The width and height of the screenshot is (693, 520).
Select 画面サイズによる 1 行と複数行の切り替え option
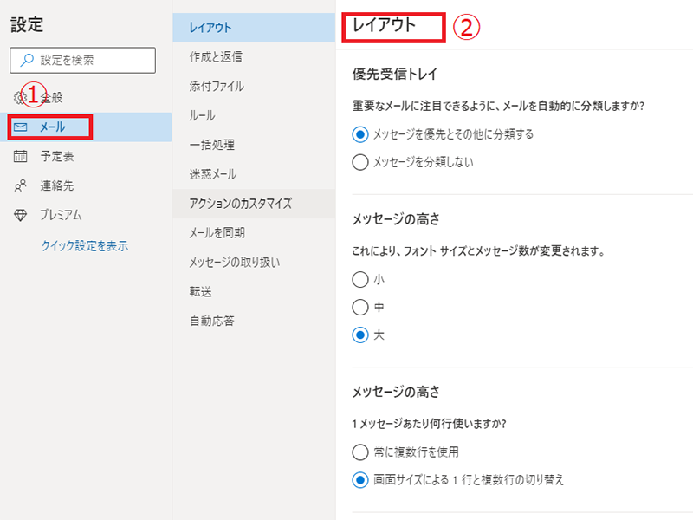360,479
